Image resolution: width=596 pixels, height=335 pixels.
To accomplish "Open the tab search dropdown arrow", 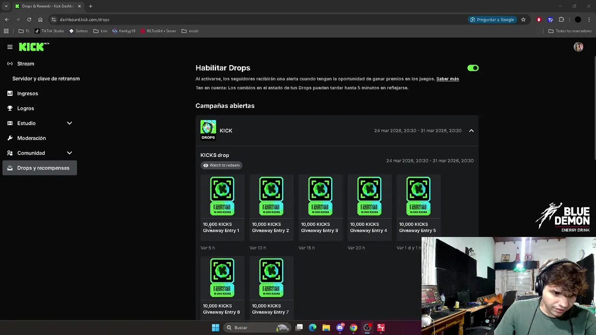I will click(6, 6).
